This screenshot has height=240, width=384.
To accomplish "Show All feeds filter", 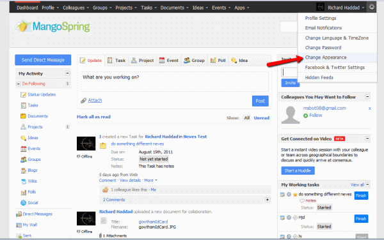I will click(247, 118).
